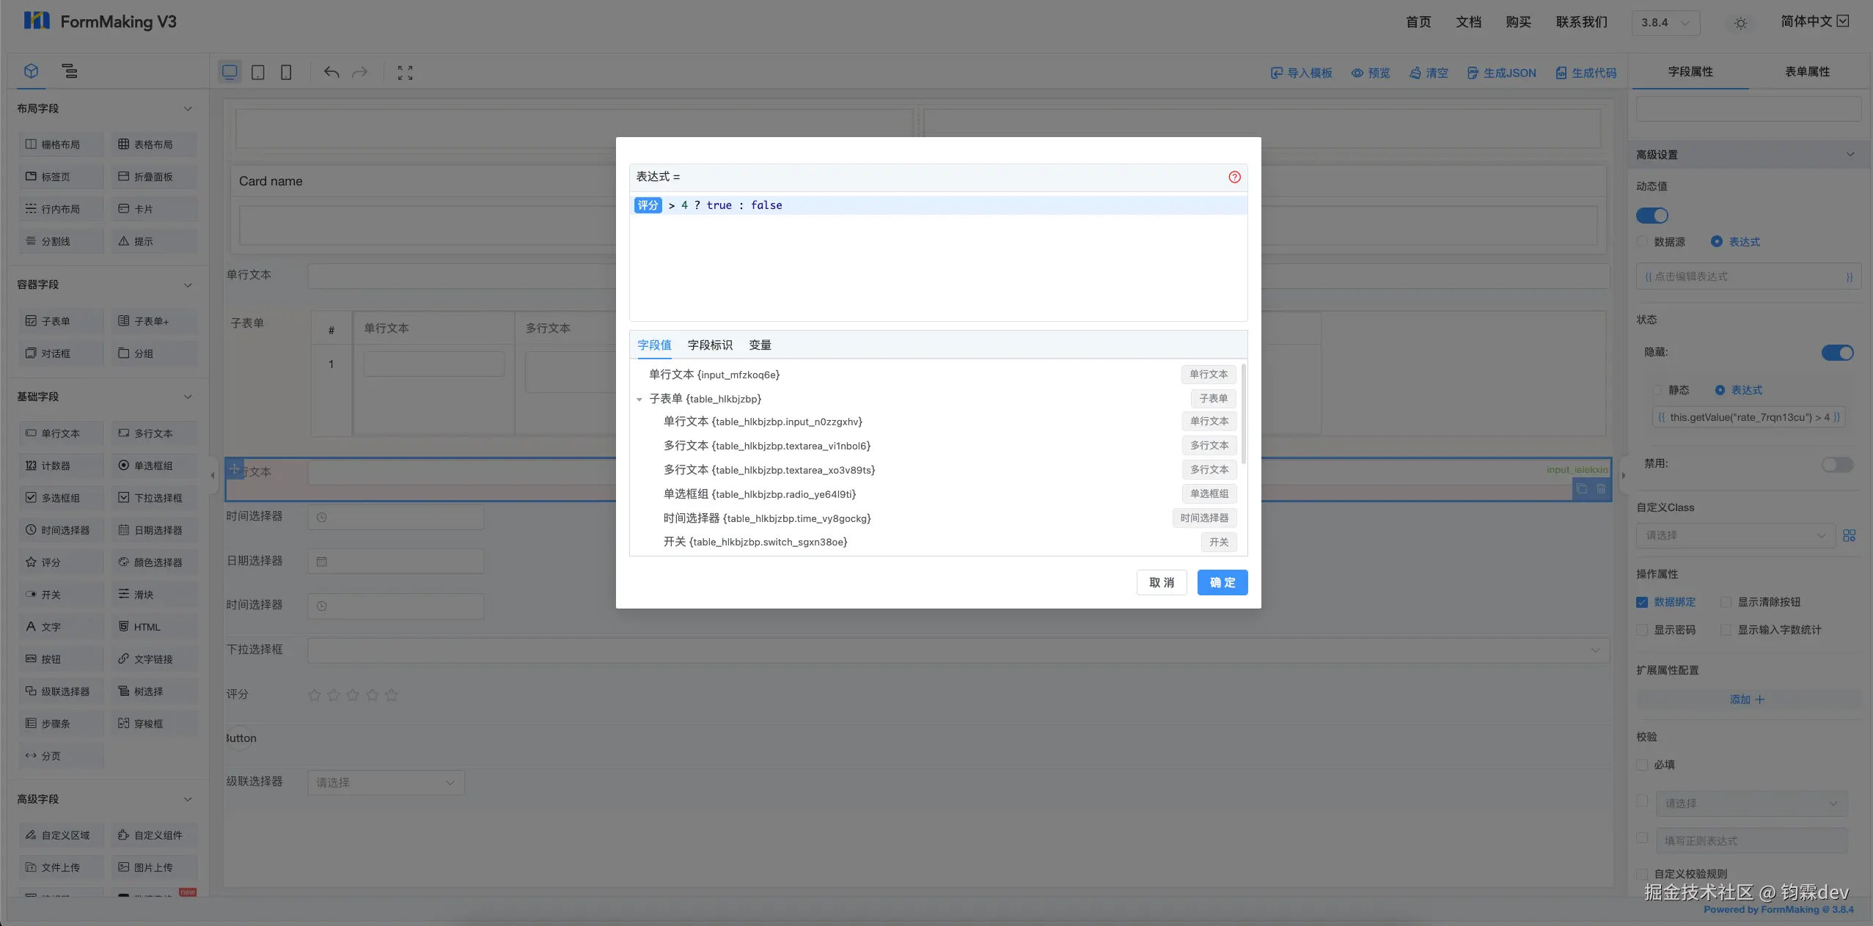Viewport: 1873px width, 926px height.
Task: Collapse the 布局字段 section
Action: point(188,109)
